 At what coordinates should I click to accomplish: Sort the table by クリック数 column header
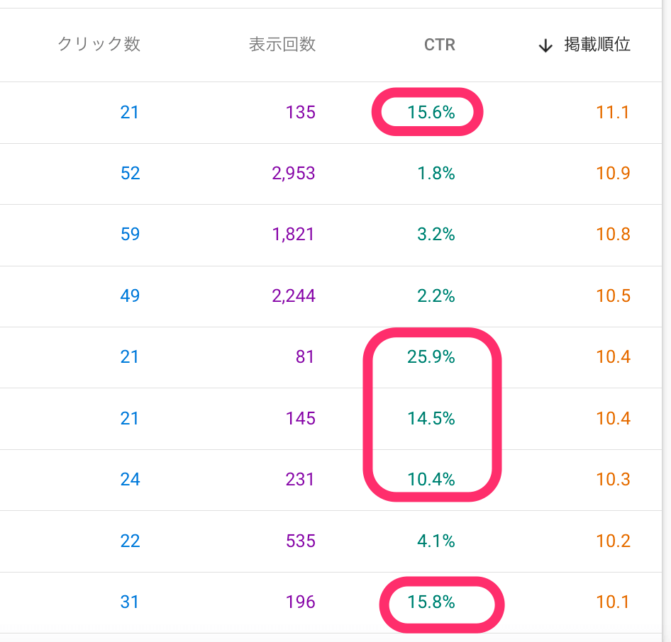click(x=99, y=45)
